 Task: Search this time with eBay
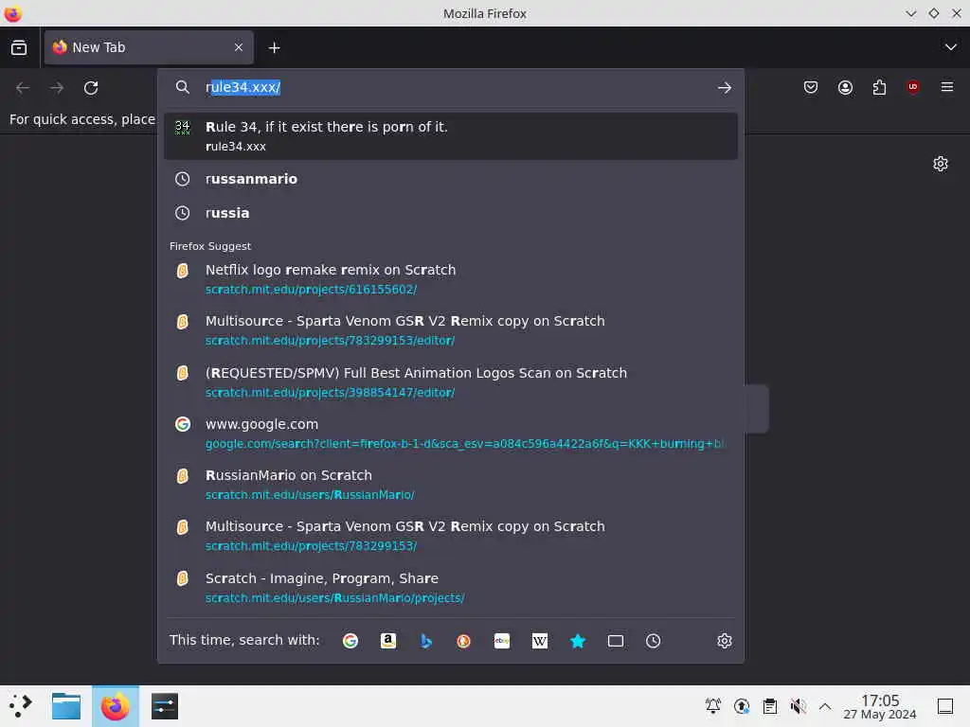point(502,641)
